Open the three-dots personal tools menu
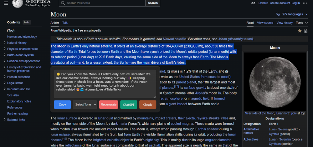 (x=305, y=3)
